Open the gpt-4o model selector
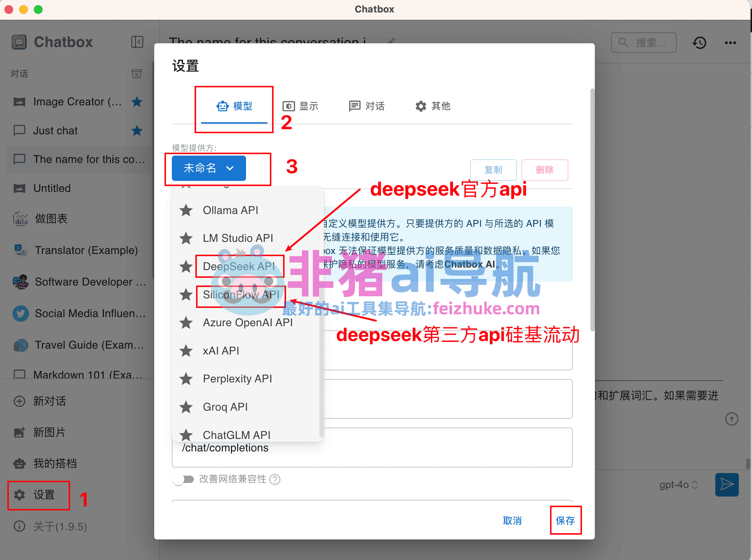This screenshot has height=560, width=752. click(x=678, y=485)
